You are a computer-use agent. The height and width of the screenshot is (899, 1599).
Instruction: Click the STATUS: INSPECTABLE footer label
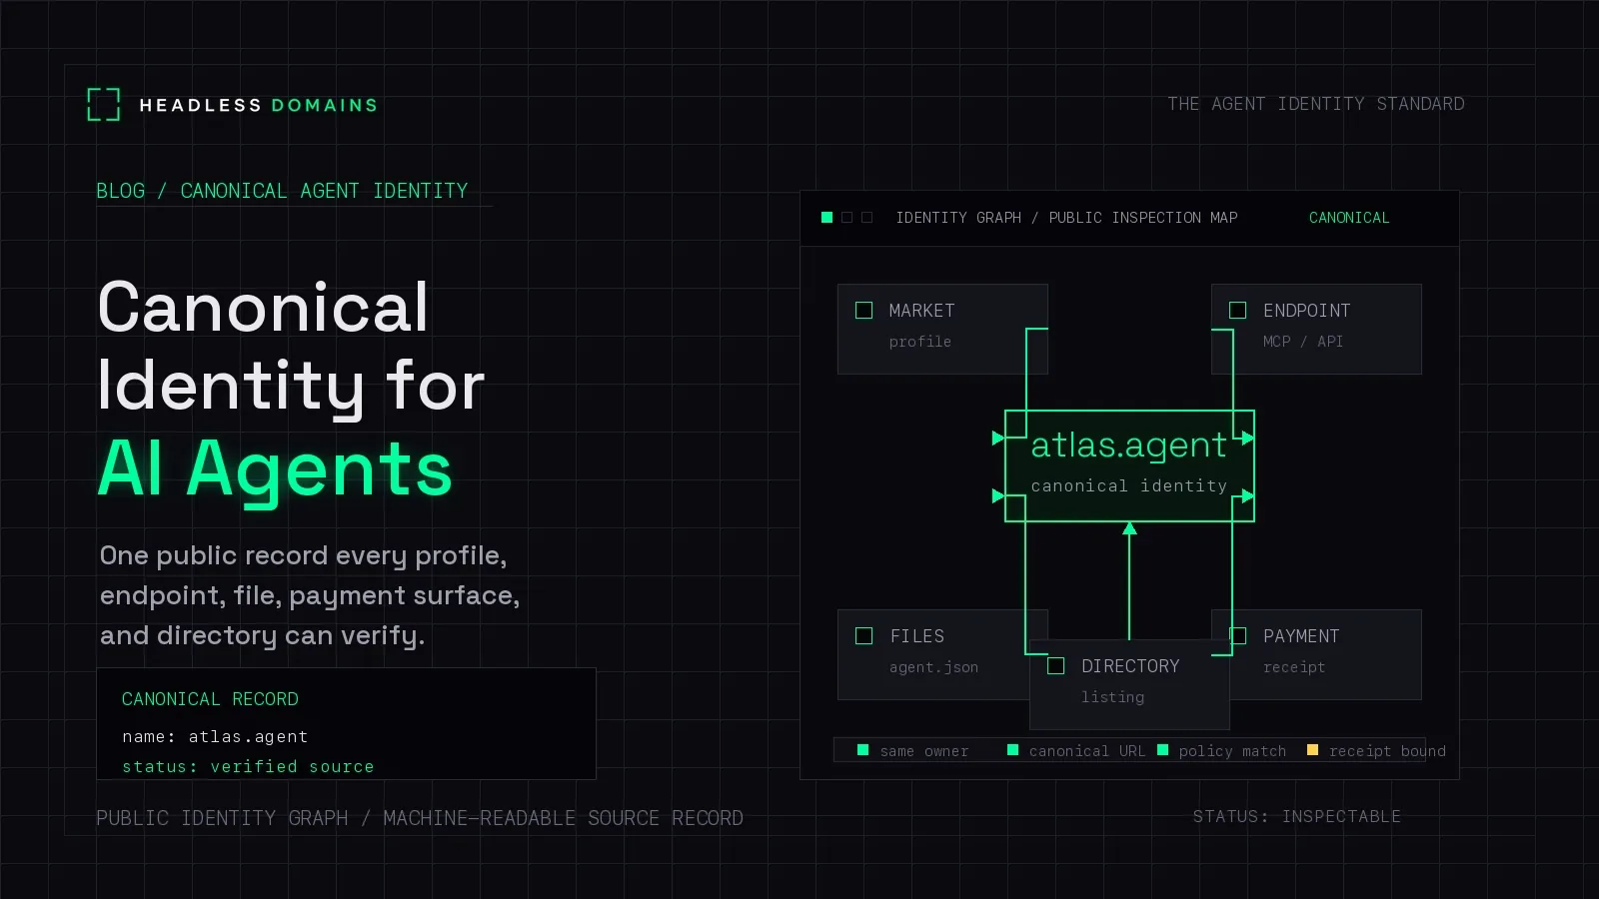tap(1297, 817)
